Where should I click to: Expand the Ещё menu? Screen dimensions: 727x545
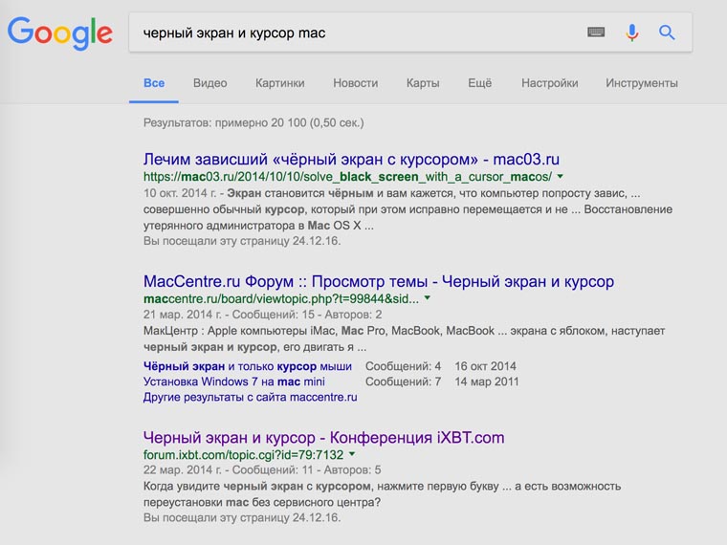tap(479, 83)
